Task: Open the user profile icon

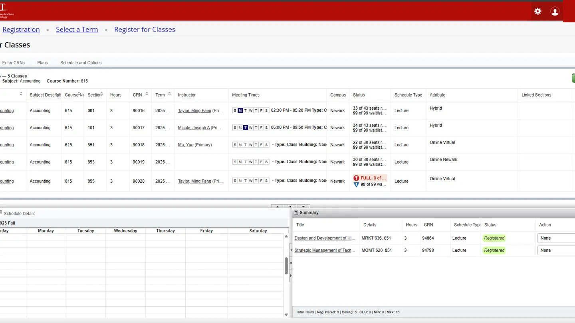Action: [555, 12]
